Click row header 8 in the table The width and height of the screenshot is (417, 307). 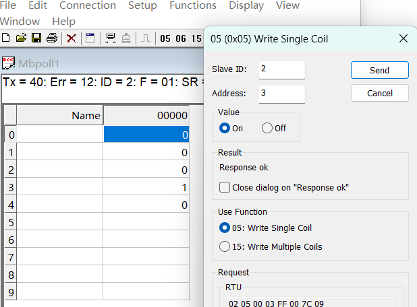pos(11,275)
